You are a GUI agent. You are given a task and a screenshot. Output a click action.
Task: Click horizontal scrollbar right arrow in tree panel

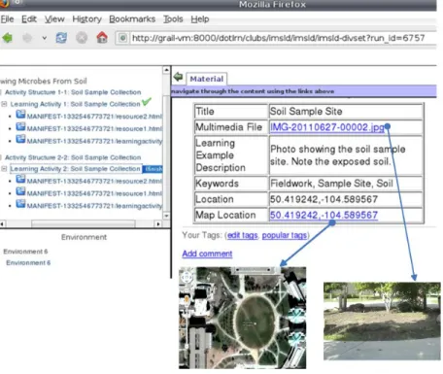[x=158, y=223]
